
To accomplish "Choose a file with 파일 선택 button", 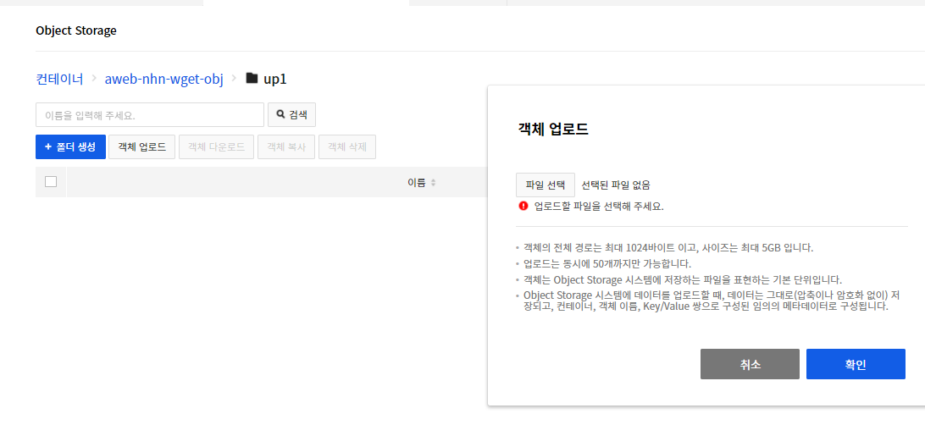I will [546, 185].
